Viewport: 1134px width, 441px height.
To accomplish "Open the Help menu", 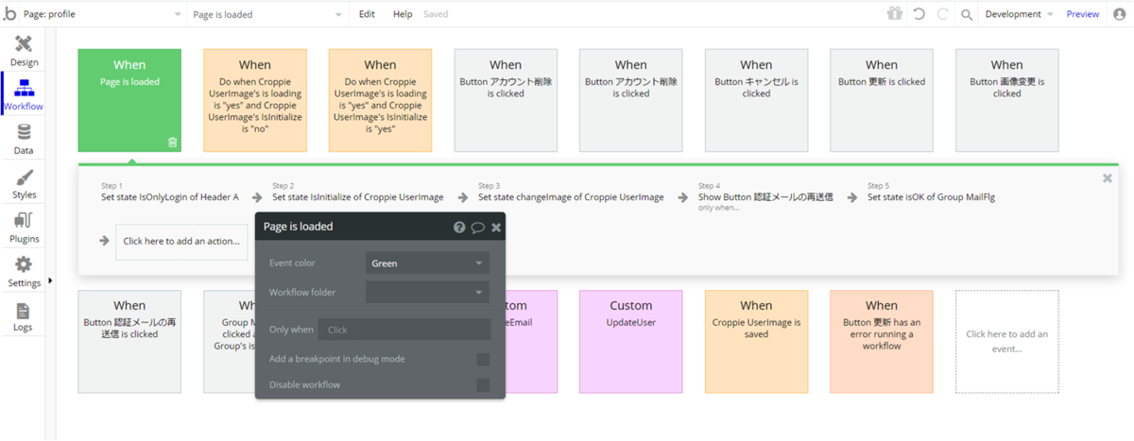I will tap(403, 14).
